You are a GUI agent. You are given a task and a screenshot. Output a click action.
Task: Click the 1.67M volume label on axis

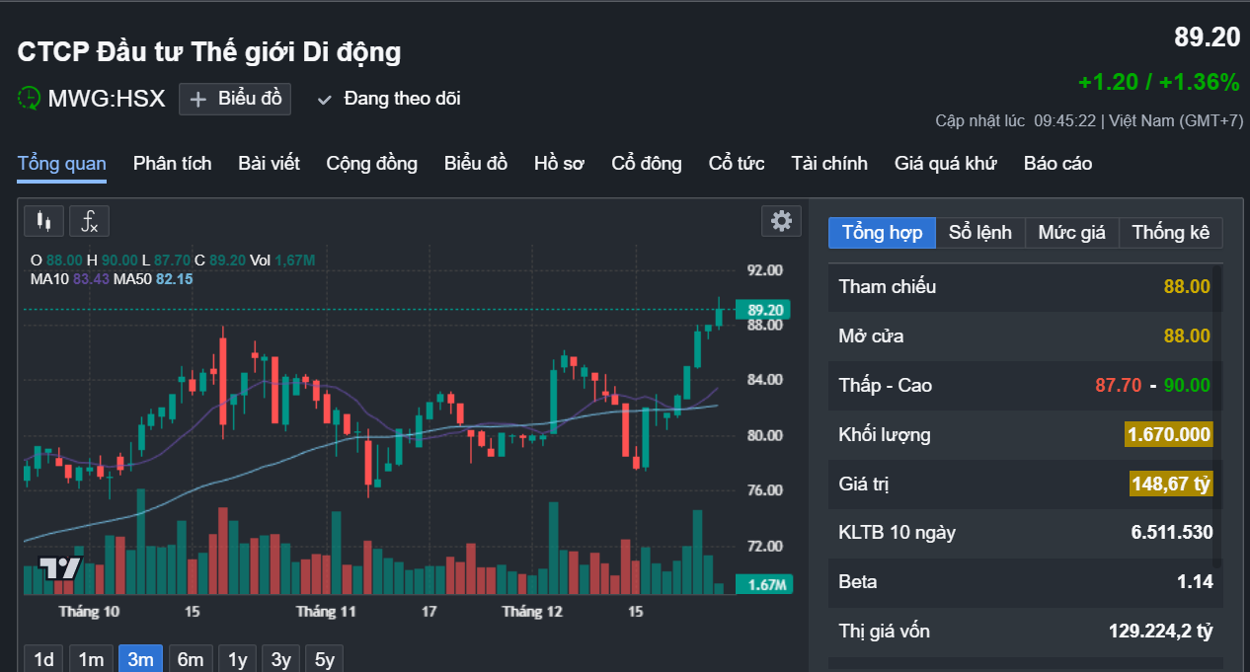[765, 585]
